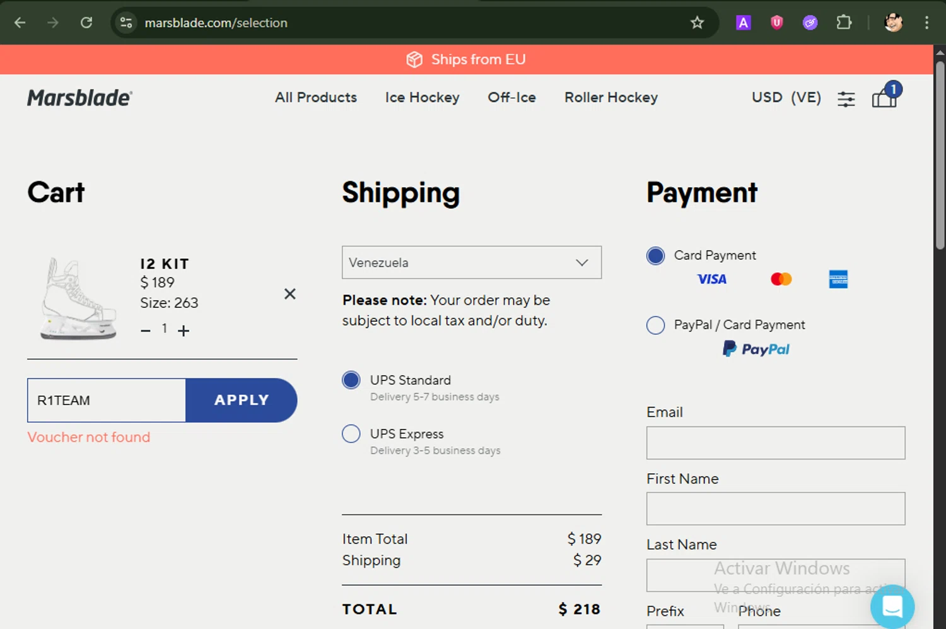The height and width of the screenshot is (629, 946).
Task: Click the I2 KIT product name
Action: pyautogui.click(x=165, y=264)
